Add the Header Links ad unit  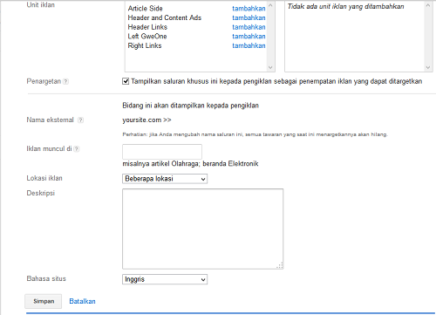pyautogui.click(x=249, y=27)
